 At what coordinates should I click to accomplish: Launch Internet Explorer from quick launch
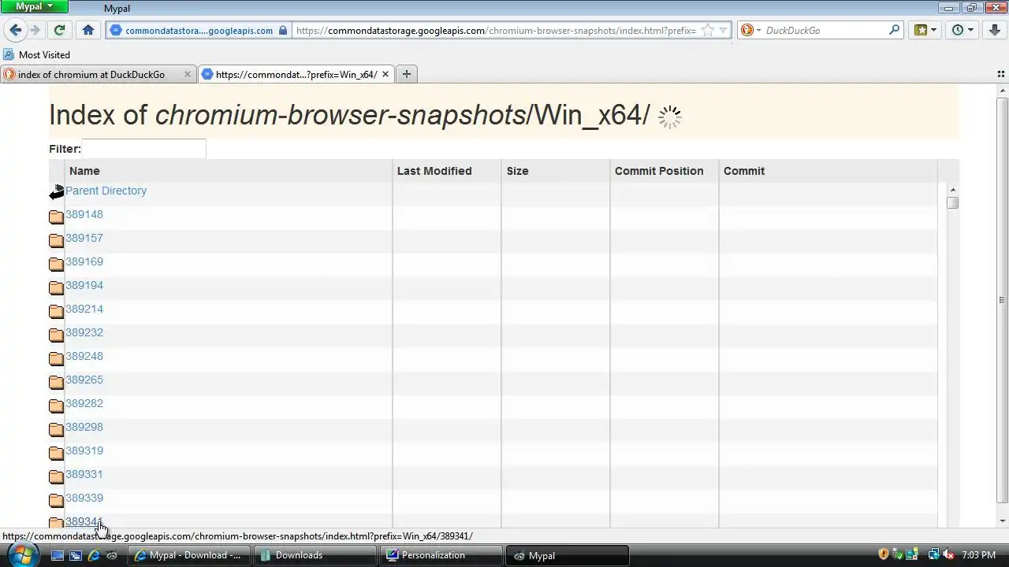[x=94, y=555]
